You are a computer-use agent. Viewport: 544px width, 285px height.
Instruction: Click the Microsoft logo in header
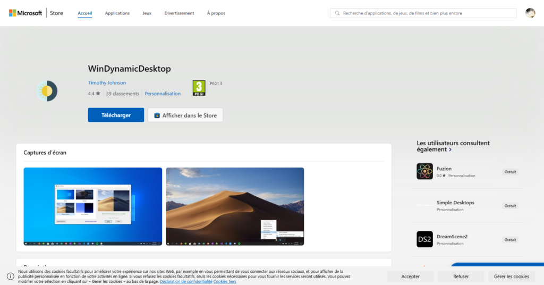[25, 13]
